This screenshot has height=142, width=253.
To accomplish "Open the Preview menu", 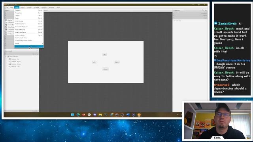I will pyautogui.click(x=44, y=7).
